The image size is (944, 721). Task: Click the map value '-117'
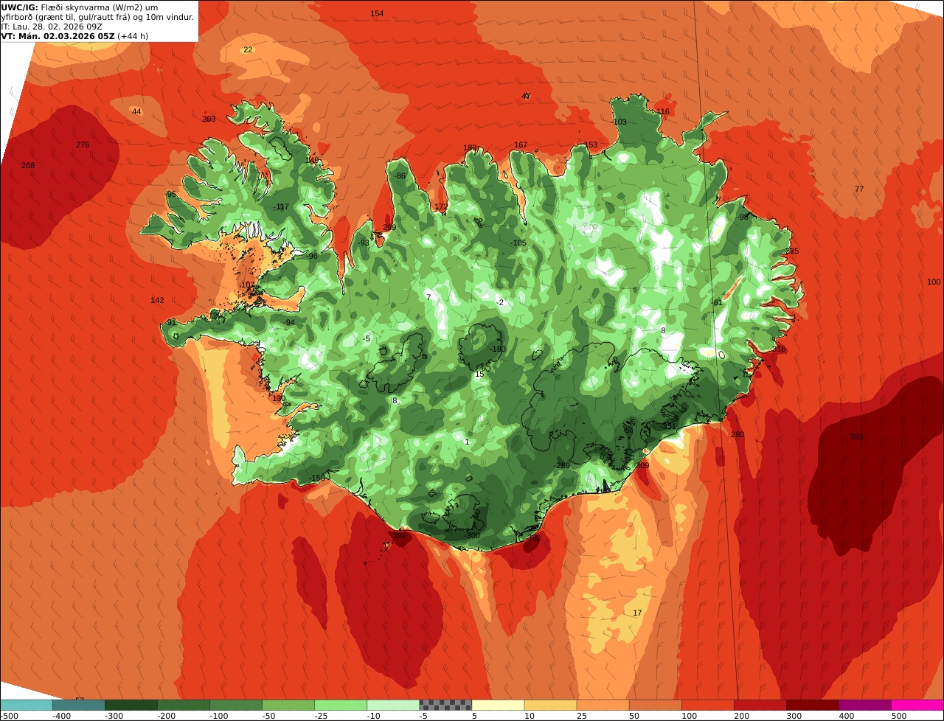281,206
